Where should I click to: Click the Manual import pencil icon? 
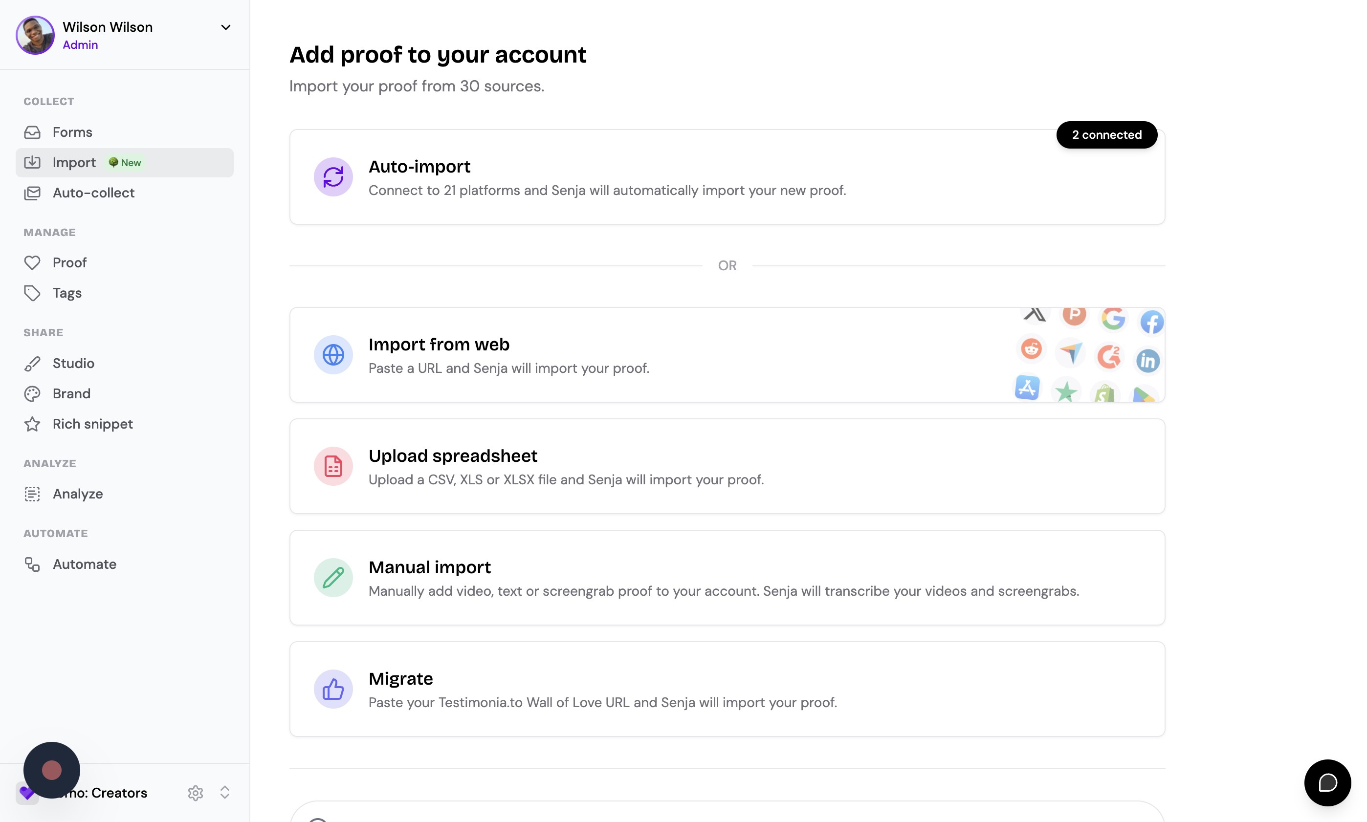[x=333, y=578]
